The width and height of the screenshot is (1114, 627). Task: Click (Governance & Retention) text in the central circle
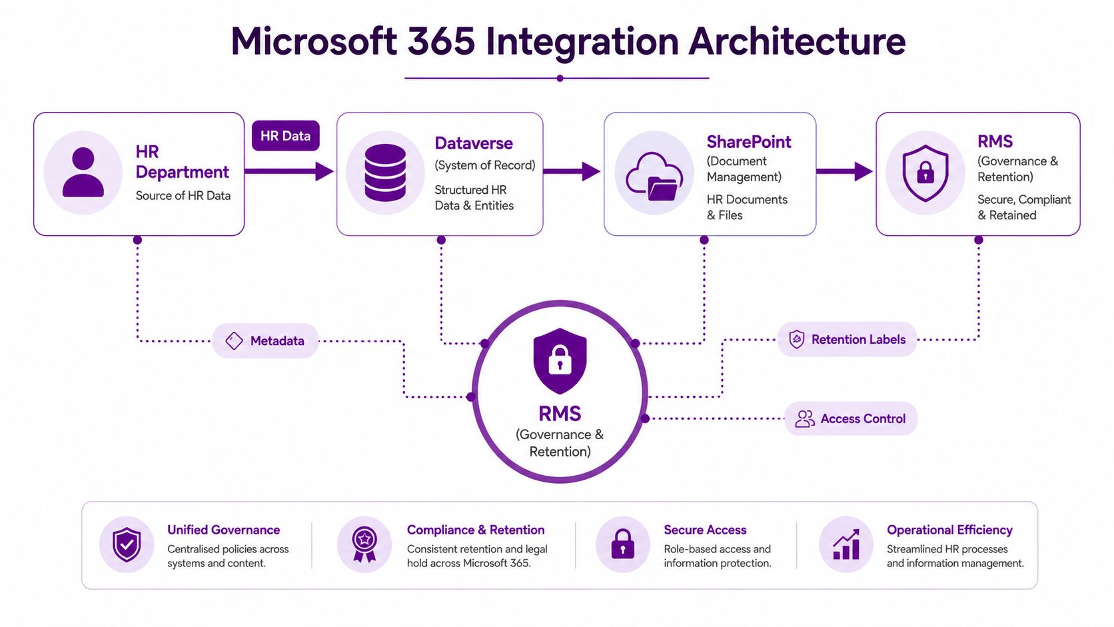[560, 443]
